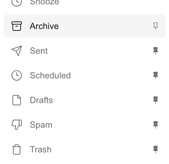The image size is (169, 164).
Task: Unpin the Scheduled folder
Action: (x=156, y=75)
